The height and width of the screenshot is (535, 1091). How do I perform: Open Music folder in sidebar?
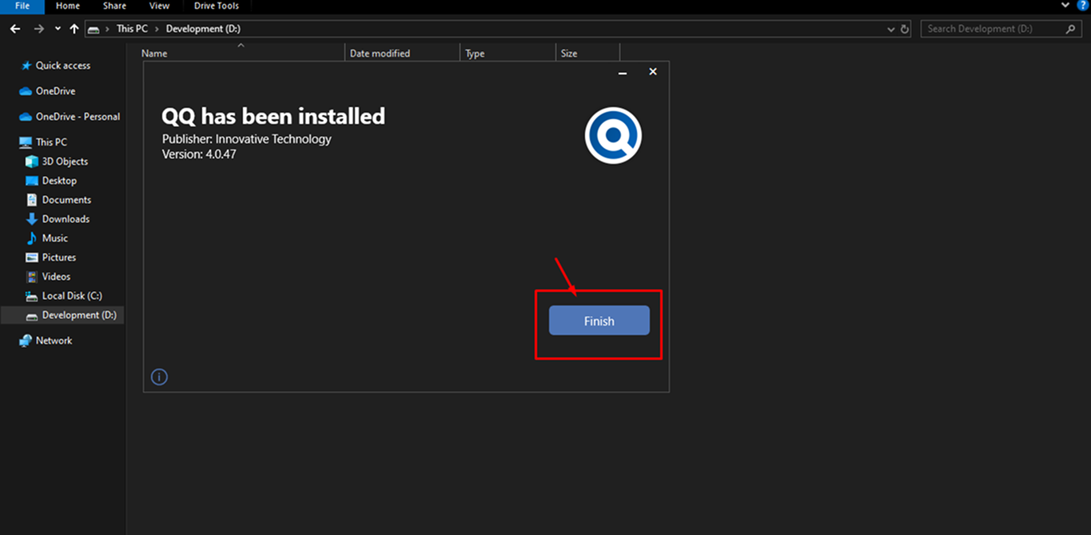[x=54, y=238]
